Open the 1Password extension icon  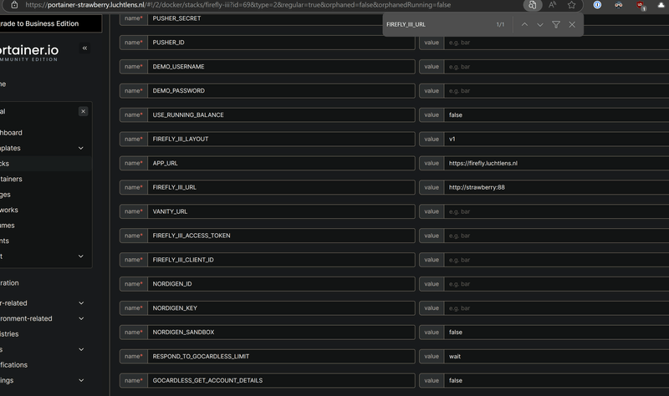[x=597, y=5]
